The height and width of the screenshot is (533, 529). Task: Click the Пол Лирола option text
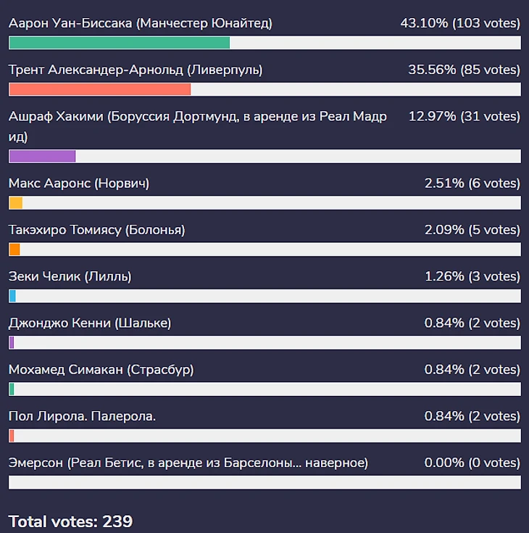coord(83,416)
